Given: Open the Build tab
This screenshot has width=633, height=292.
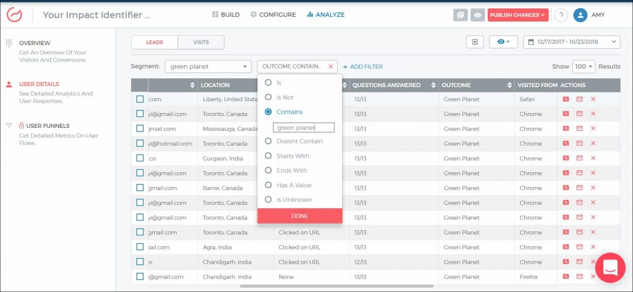Looking at the screenshot, I should tap(226, 15).
